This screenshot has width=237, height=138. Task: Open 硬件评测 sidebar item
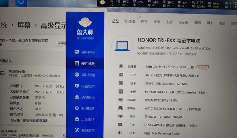[x=85, y=75]
